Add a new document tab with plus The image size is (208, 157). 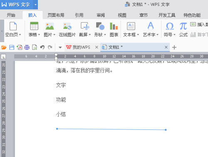click(x=174, y=48)
